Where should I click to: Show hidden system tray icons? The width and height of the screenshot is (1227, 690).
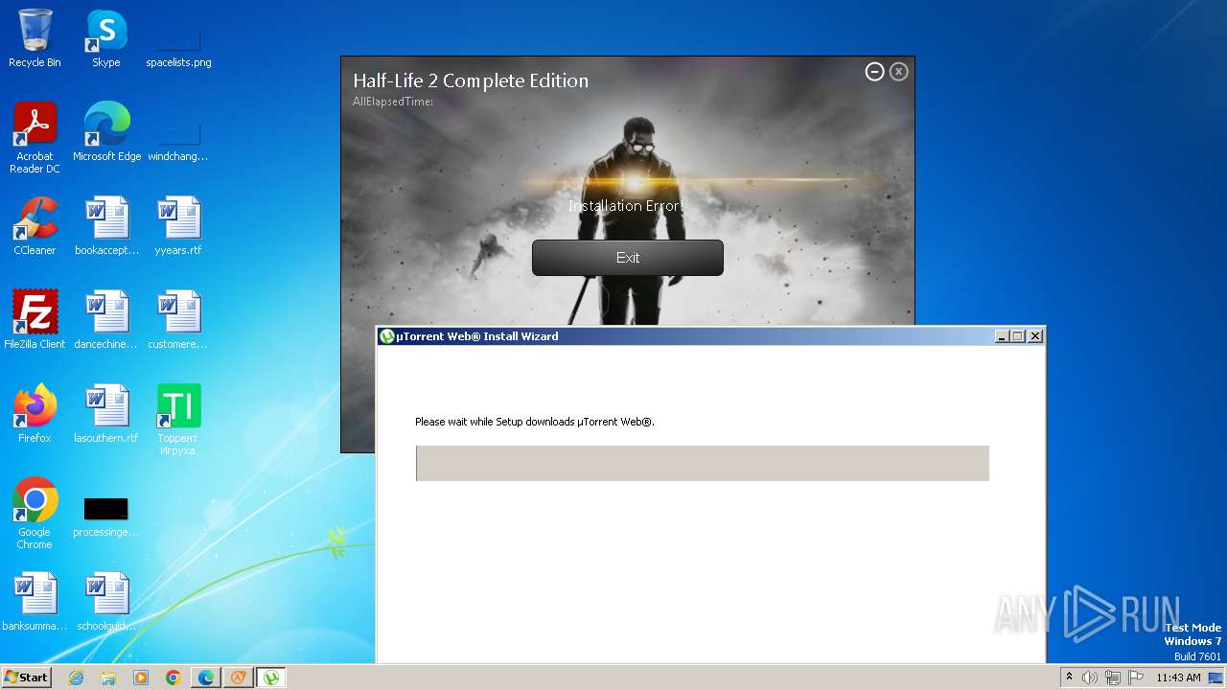(1070, 678)
